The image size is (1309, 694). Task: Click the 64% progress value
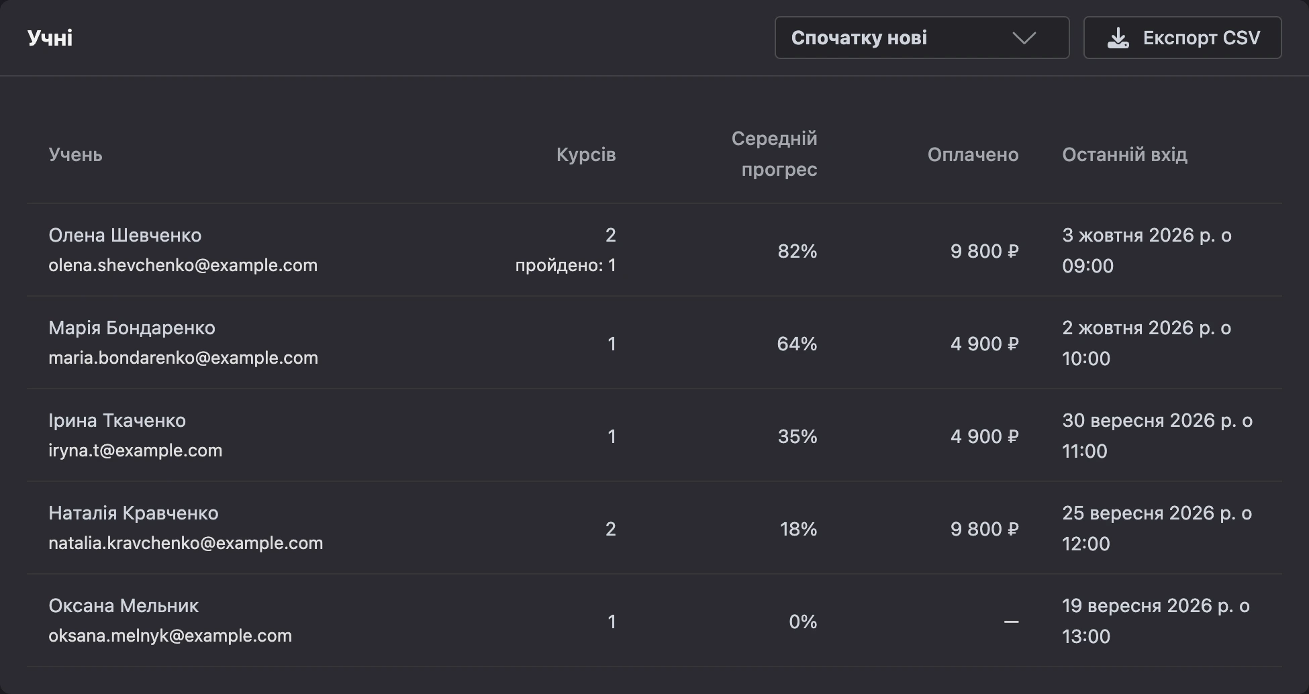click(797, 344)
